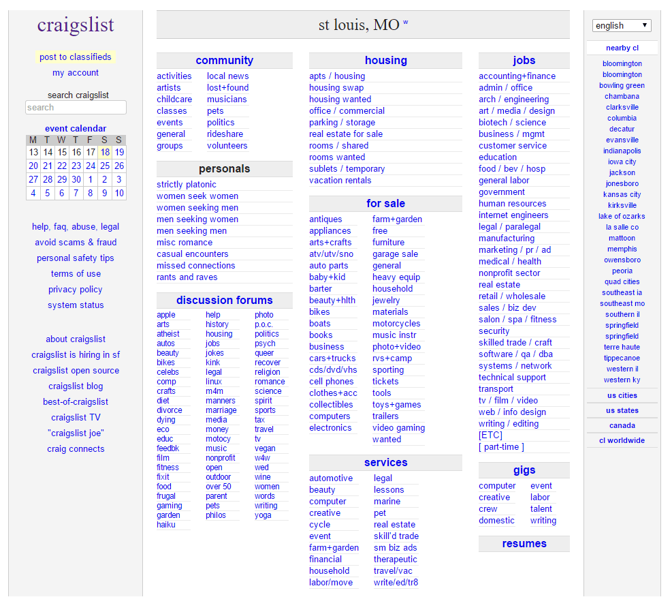Open software / qa / dba jobs

(515, 354)
